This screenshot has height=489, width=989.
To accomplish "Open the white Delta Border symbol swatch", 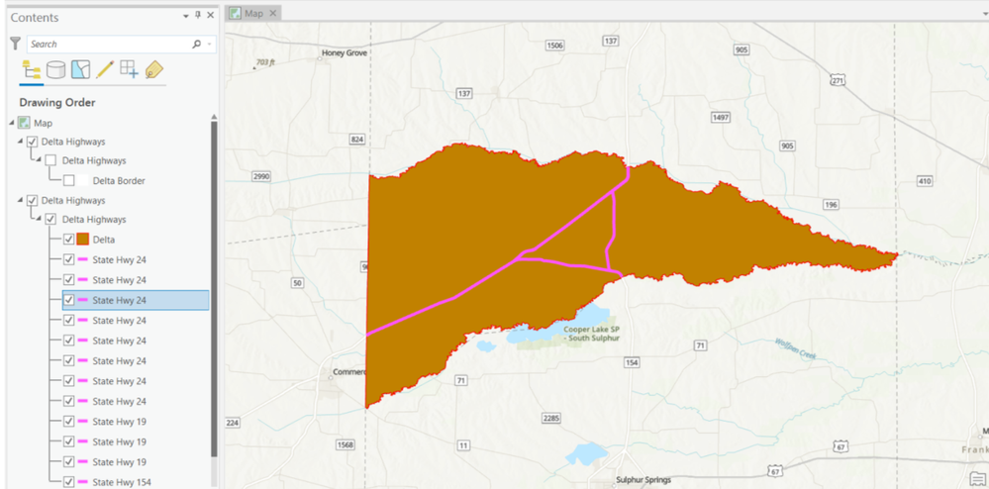I will point(82,180).
